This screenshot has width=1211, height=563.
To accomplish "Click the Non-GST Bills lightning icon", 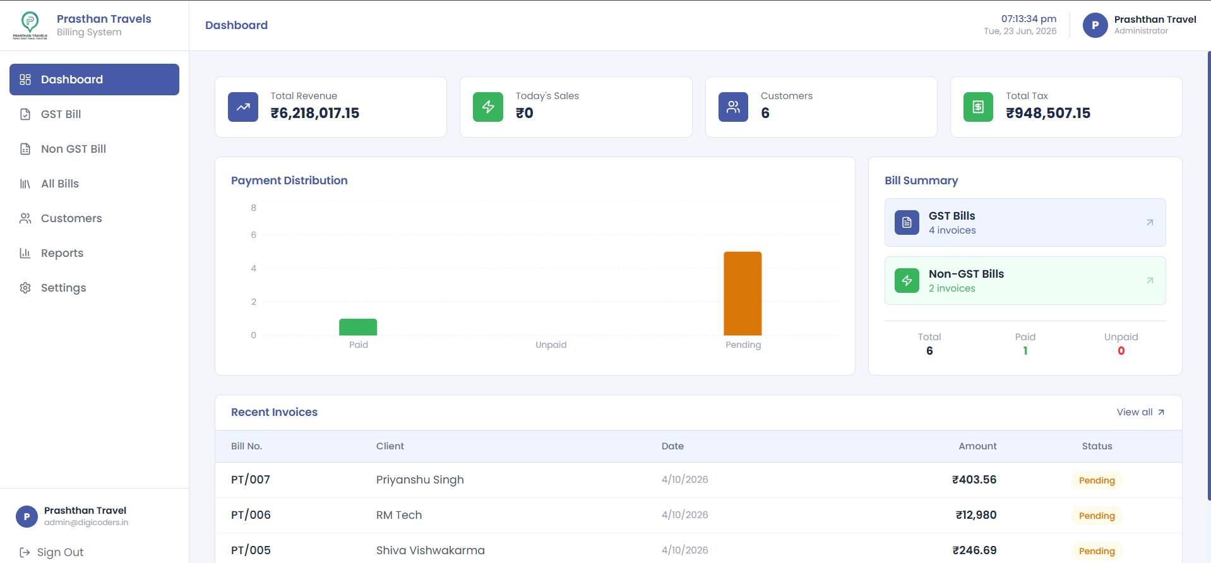I will click(x=907, y=280).
